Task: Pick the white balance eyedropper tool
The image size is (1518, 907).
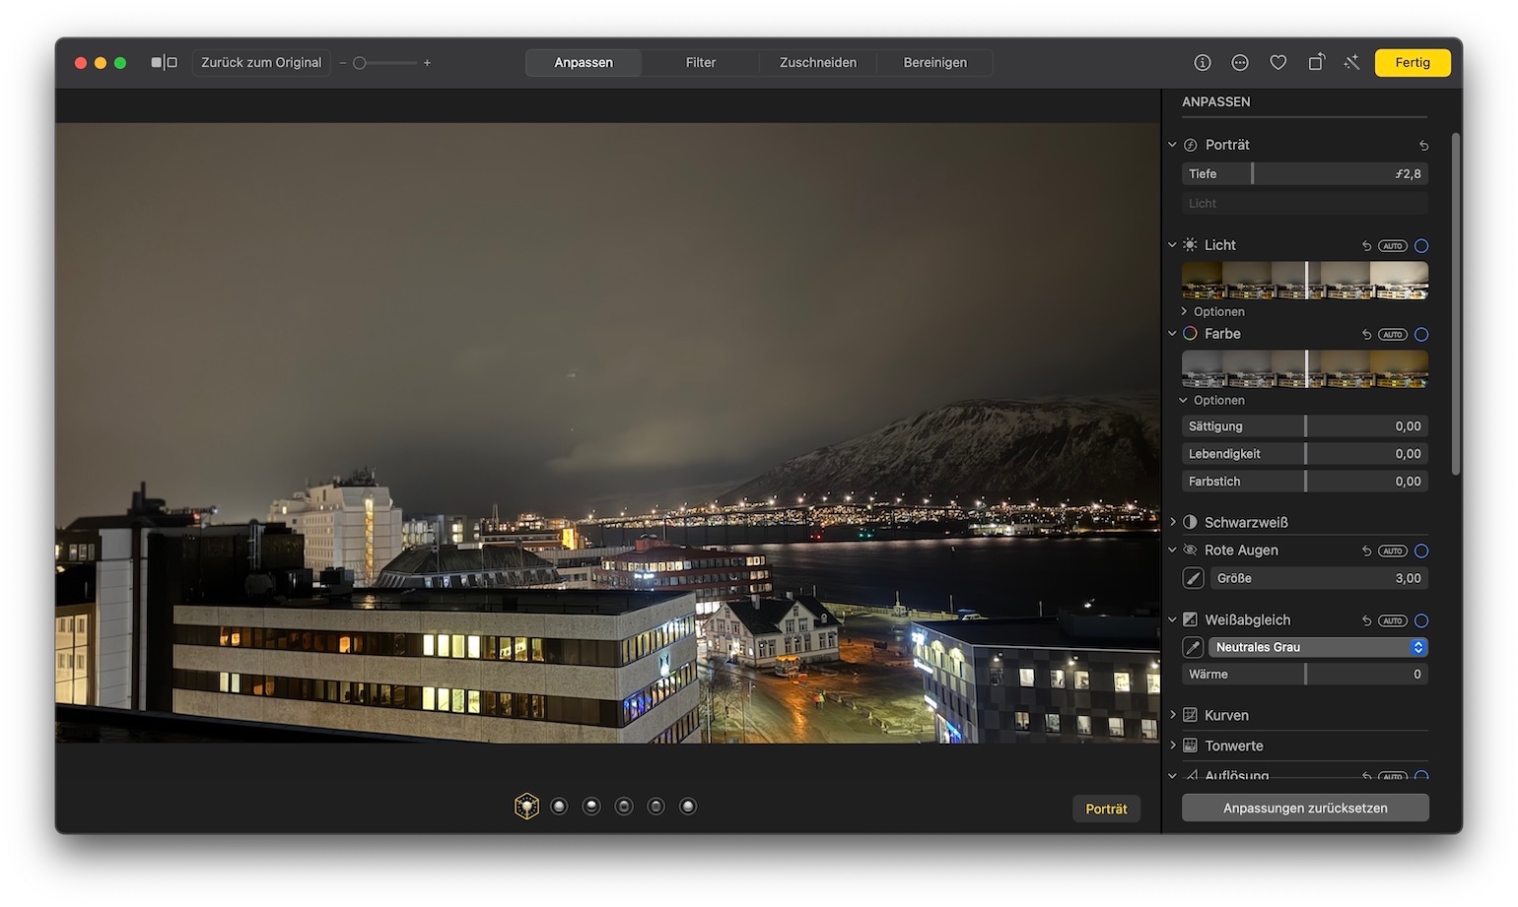Action: point(1193,648)
